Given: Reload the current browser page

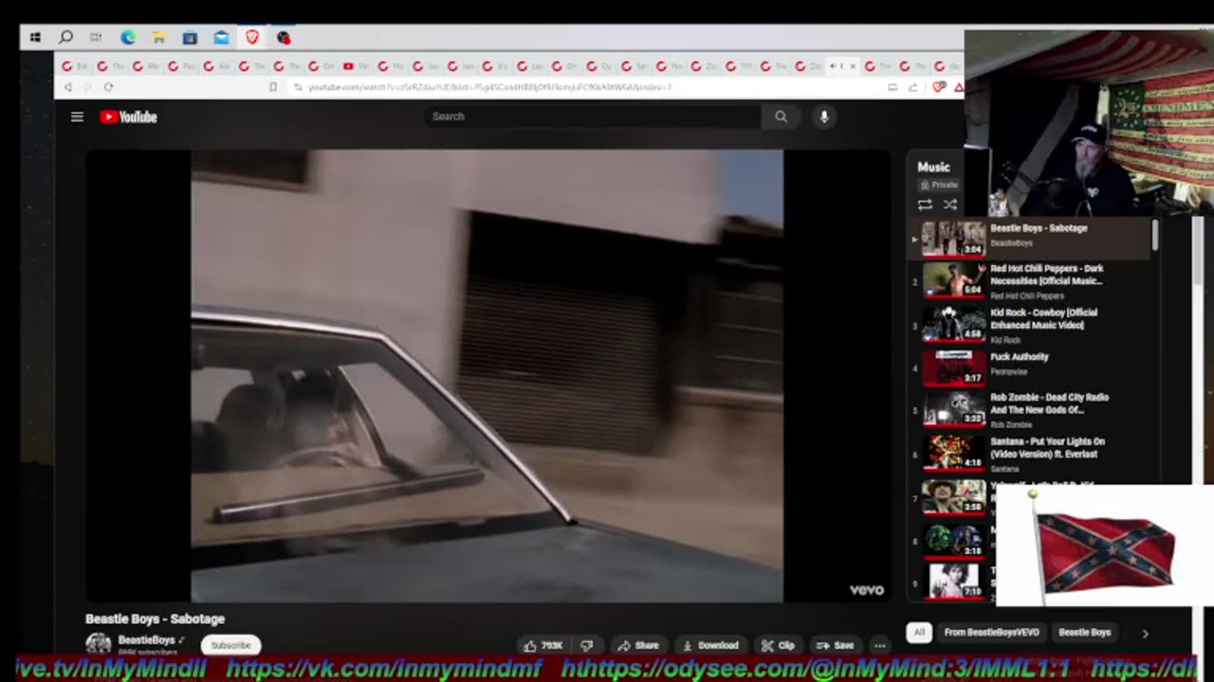Looking at the screenshot, I should tap(108, 87).
